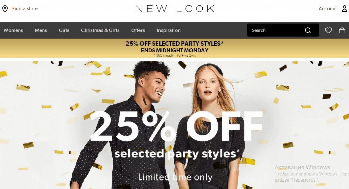Click 'selected party styles' hero text

tap(177, 154)
